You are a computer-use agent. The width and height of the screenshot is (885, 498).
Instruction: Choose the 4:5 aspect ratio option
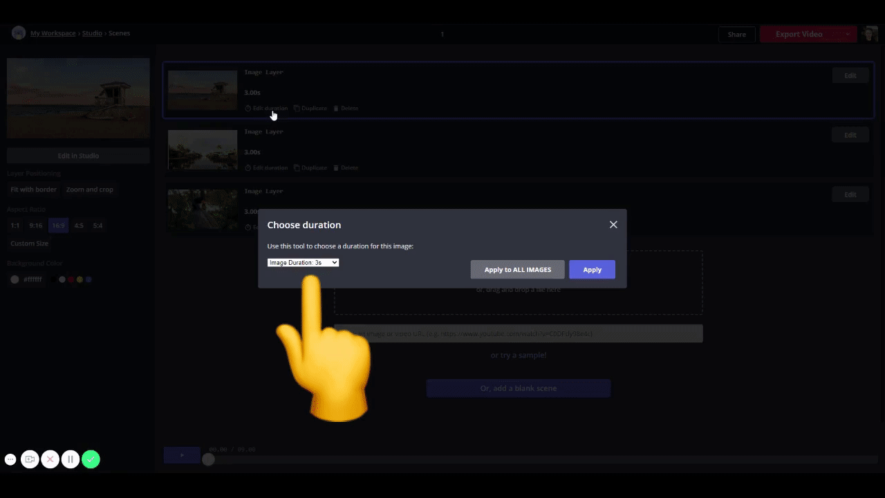[x=77, y=225]
